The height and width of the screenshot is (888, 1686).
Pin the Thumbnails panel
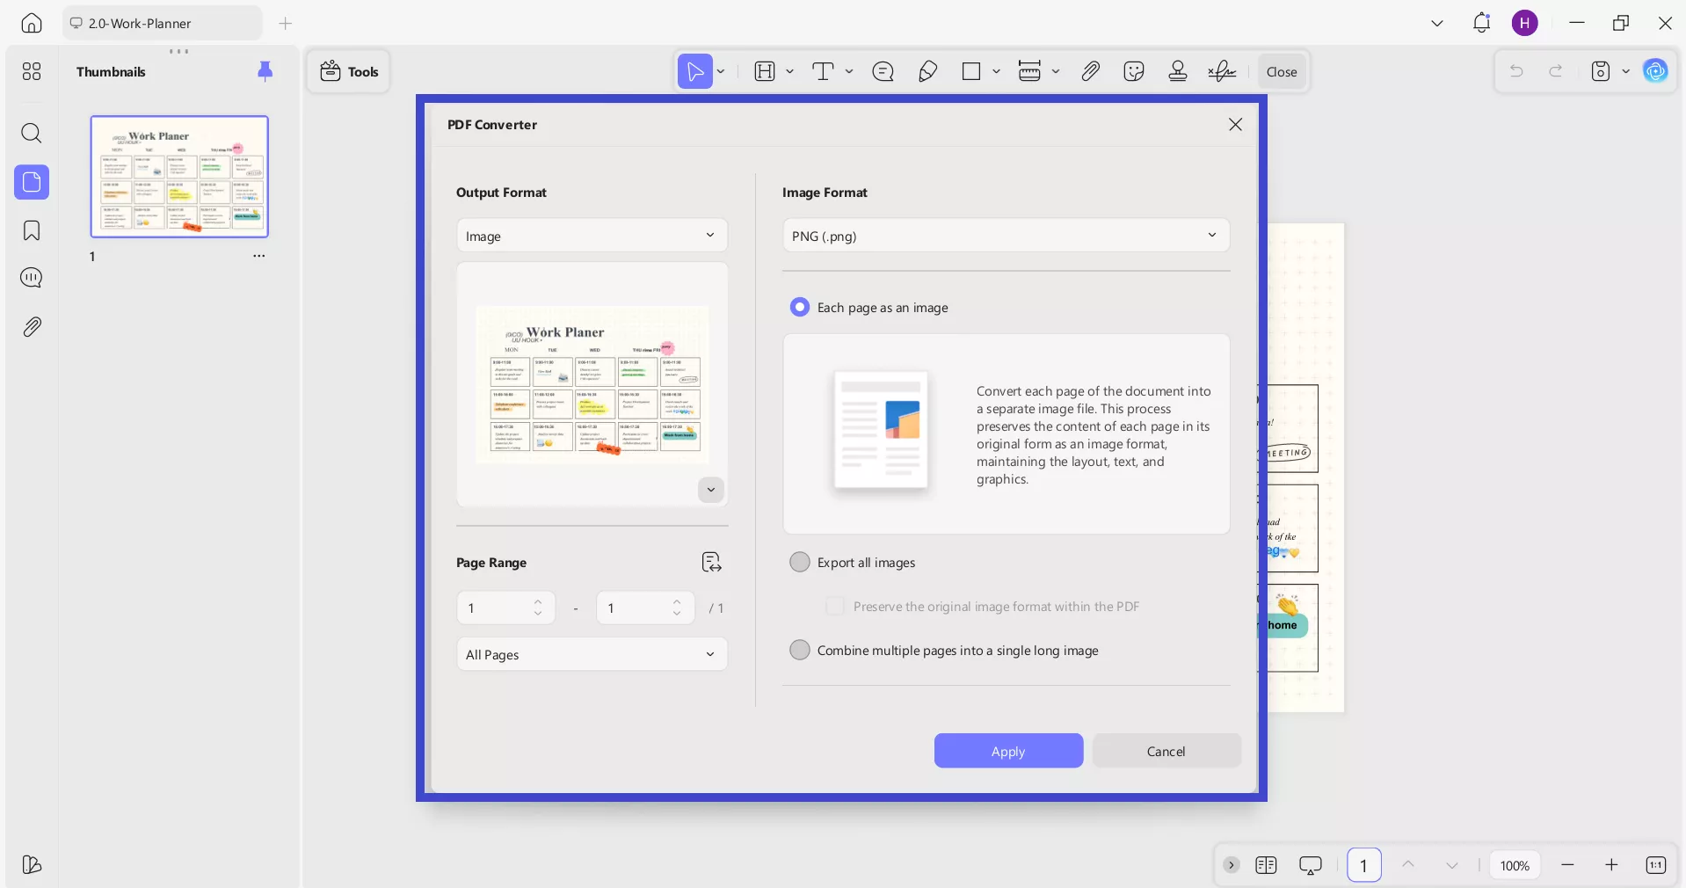pos(265,71)
